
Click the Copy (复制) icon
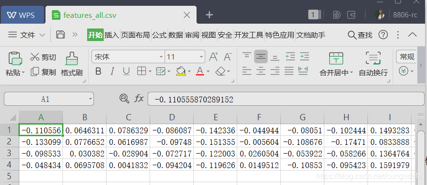[35, 71]
